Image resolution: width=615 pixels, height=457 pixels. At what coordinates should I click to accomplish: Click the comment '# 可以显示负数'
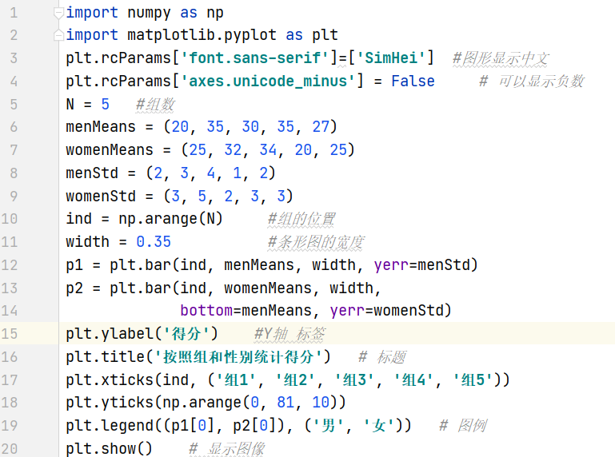click(x=532, y=81)
